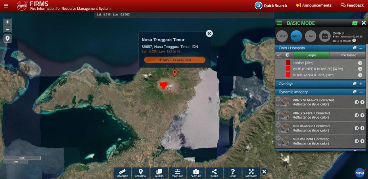Open the custom date calendar picker
Screen dimensions: 368x179
325,36
